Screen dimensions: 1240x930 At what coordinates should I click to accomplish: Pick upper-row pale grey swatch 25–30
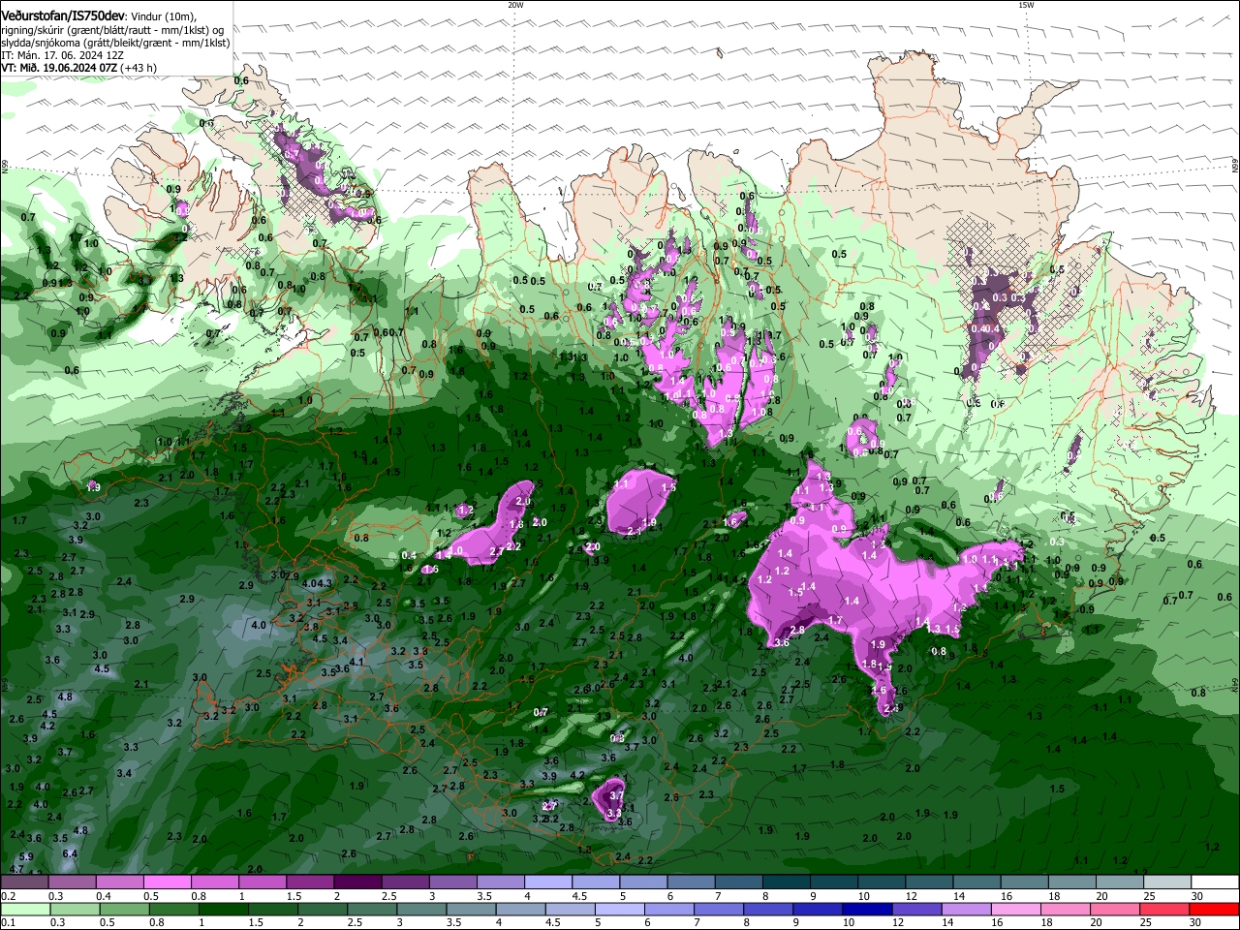coord(1167,883)
